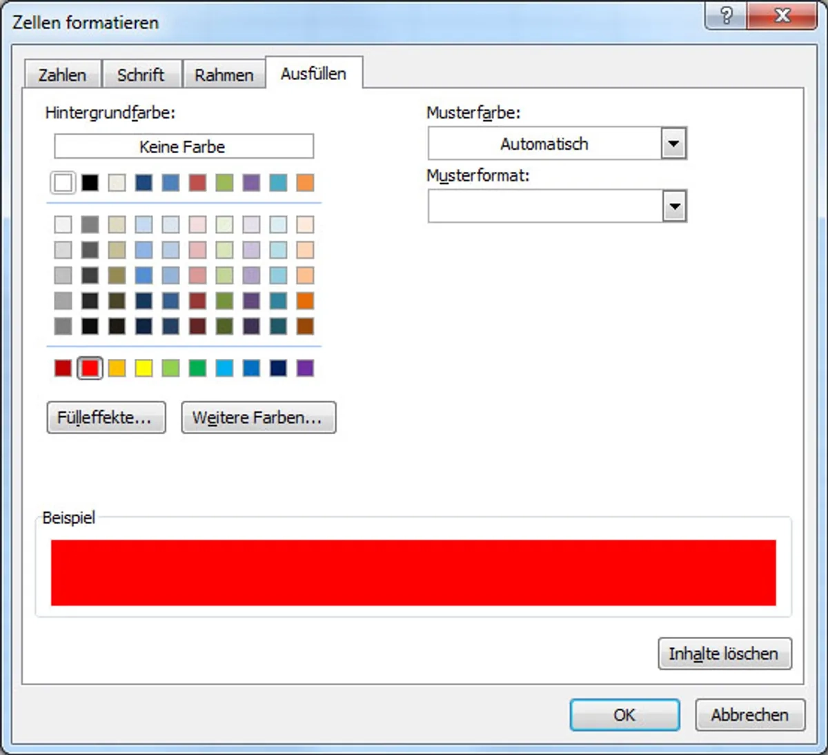Expand the Musterfarbe dropdown arrow
Viewport: 828px width, 755px height.
(674, 144)
